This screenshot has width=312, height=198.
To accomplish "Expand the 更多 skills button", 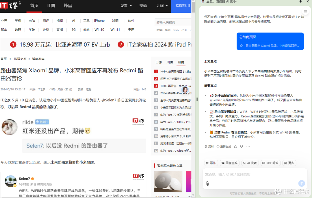I will [289, 163].
